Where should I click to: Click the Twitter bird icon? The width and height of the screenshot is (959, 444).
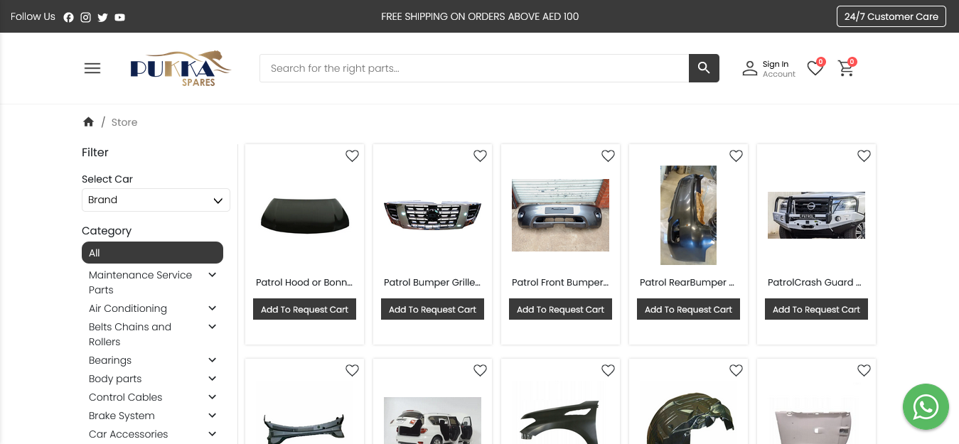point(102,17)
